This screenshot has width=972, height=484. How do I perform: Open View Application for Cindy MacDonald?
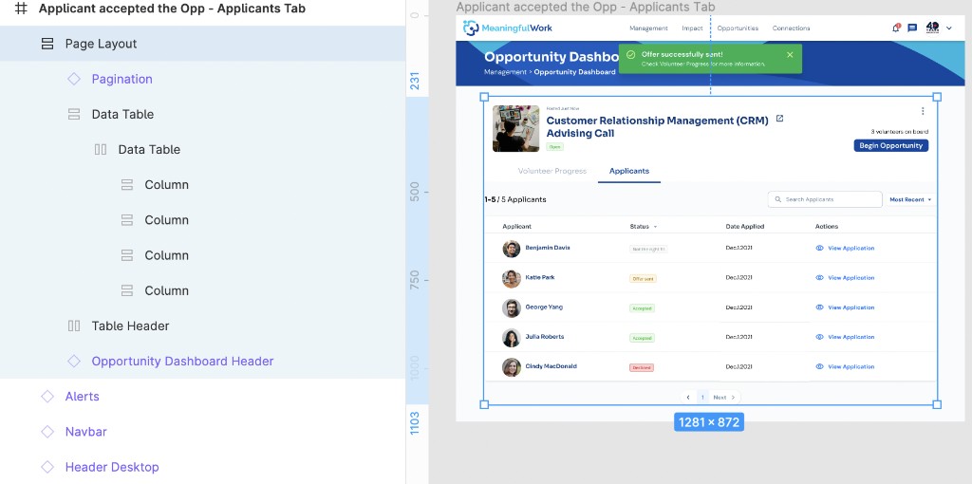(851, 367)
